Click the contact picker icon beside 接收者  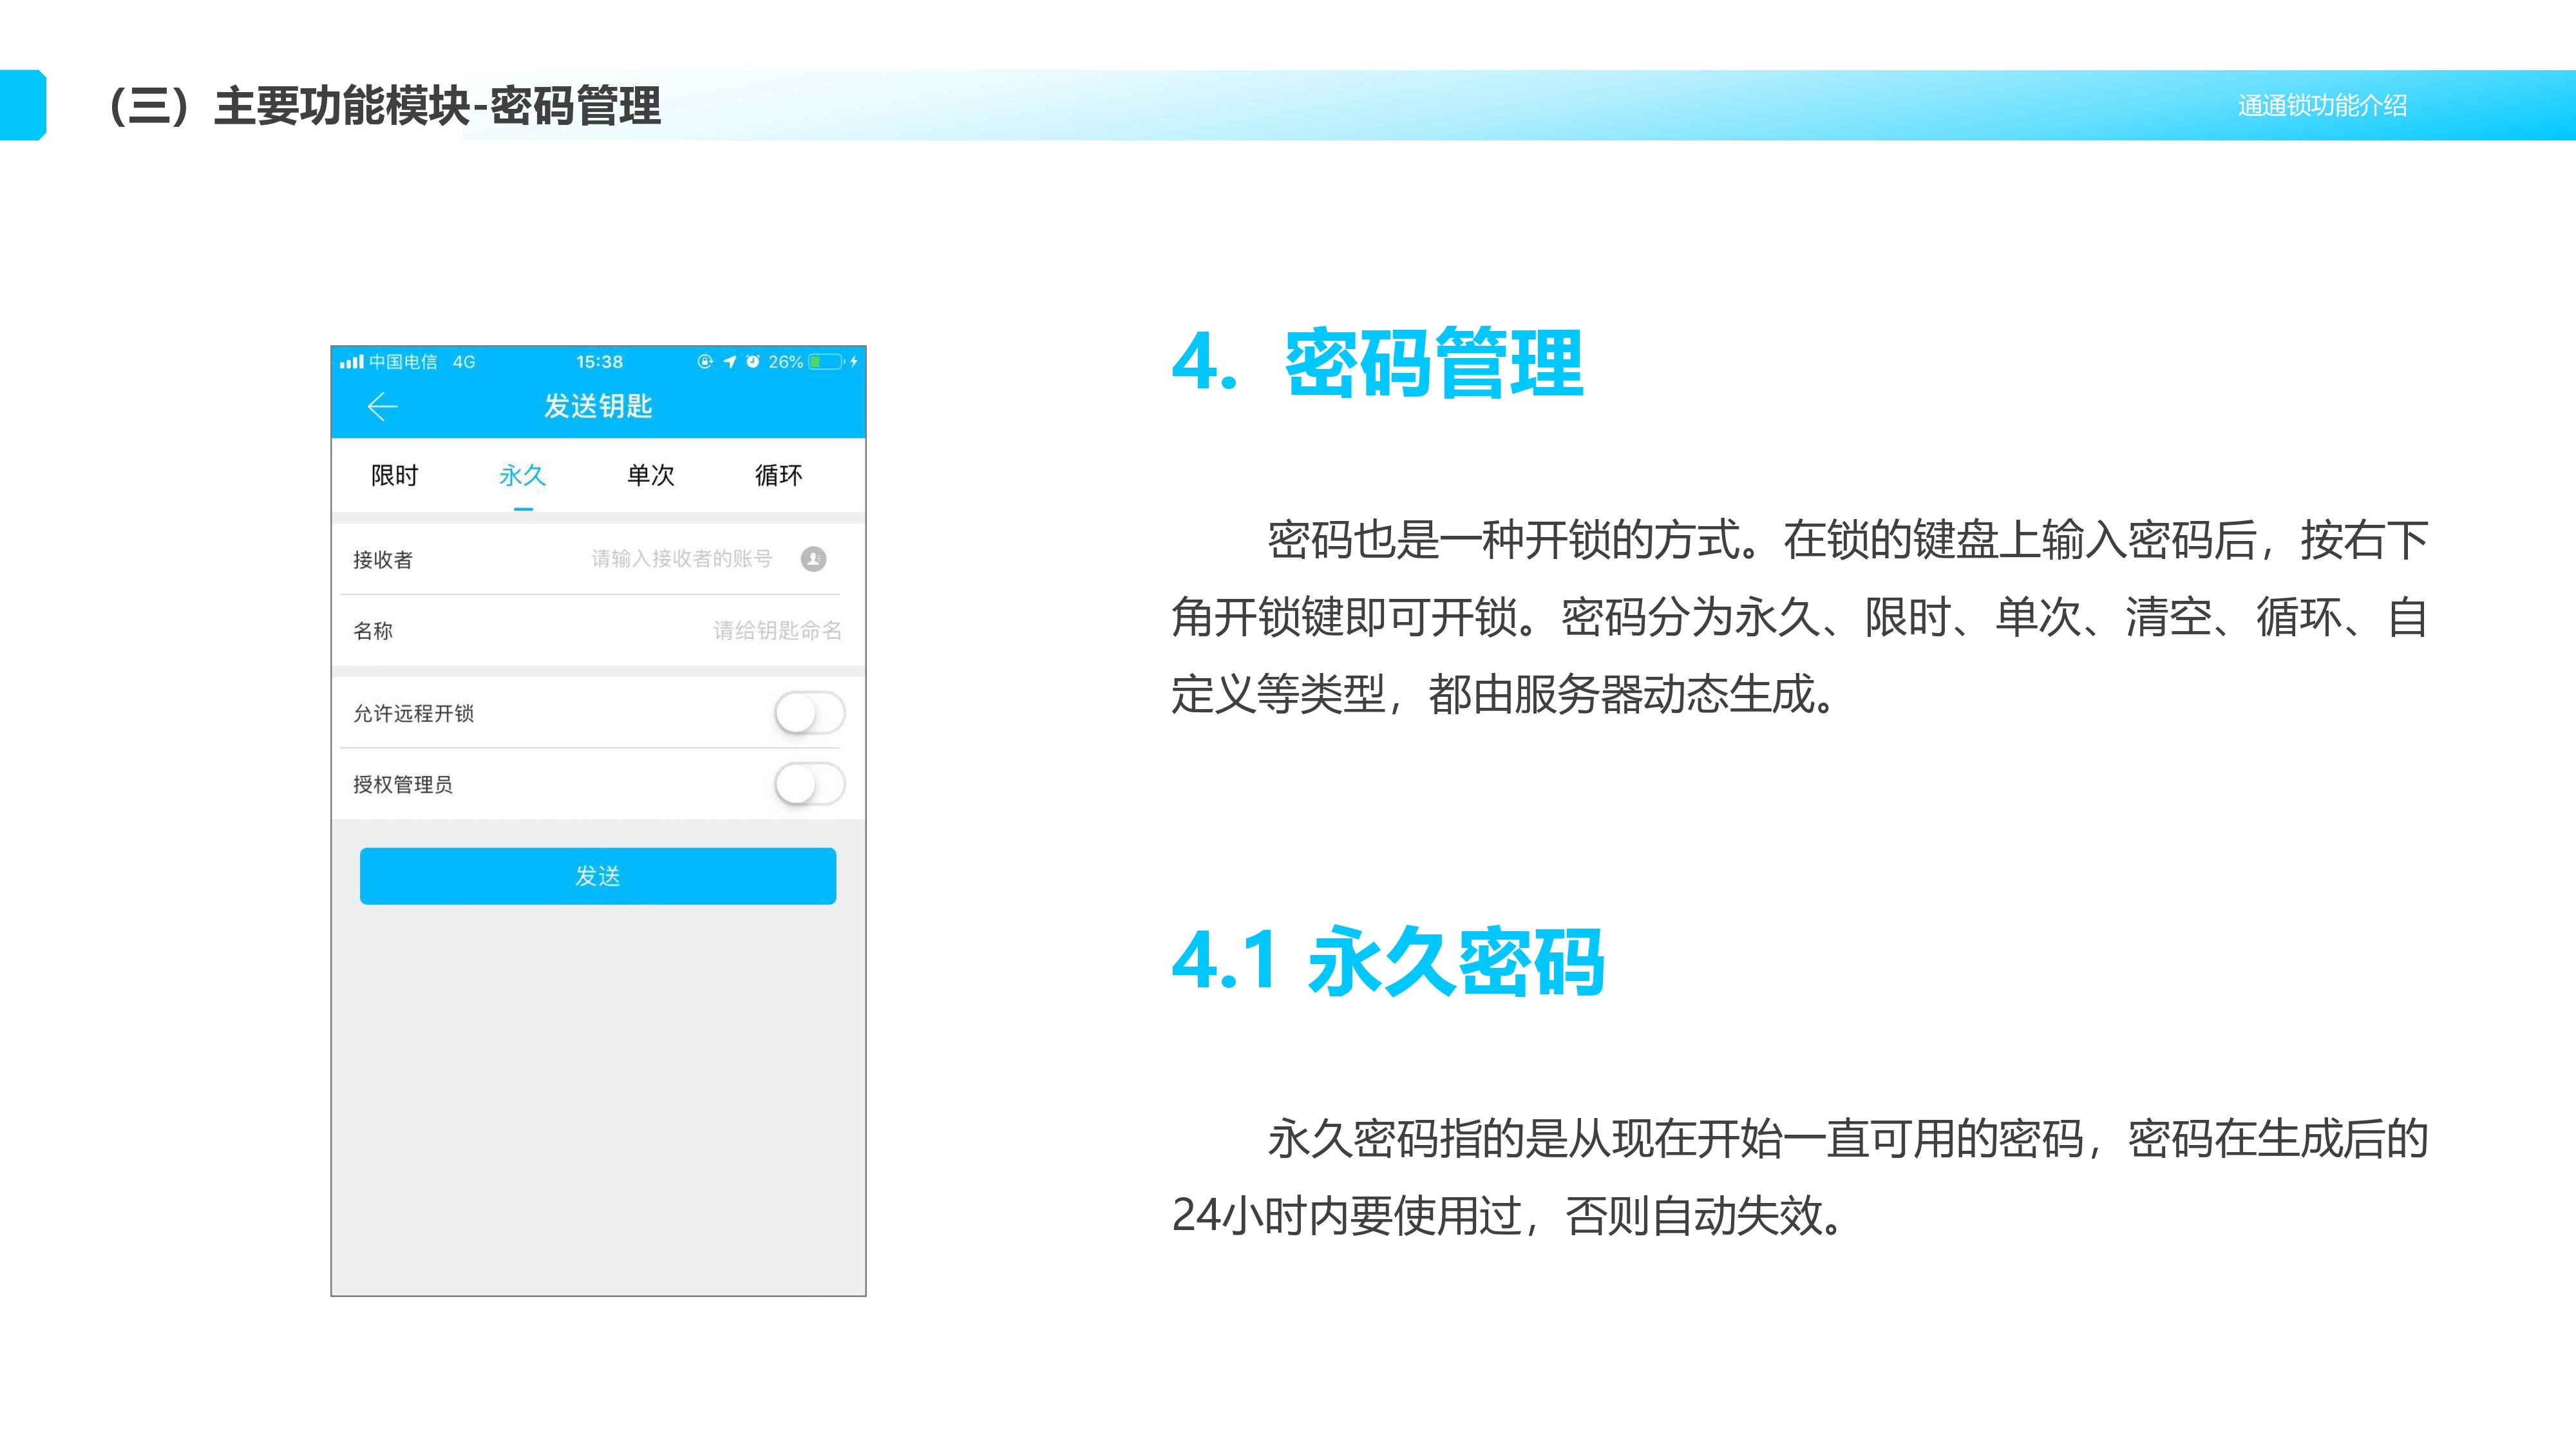coord(813,559)
